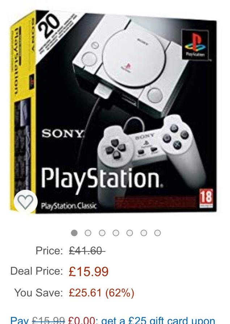Click the £25 gift card offer link
The width and height of the screenshot is (230, 324).
point(113,320)
